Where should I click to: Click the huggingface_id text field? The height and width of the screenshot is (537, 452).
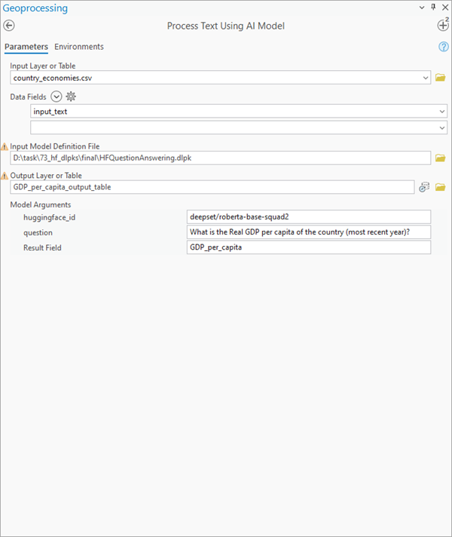[x=309, y=217]
